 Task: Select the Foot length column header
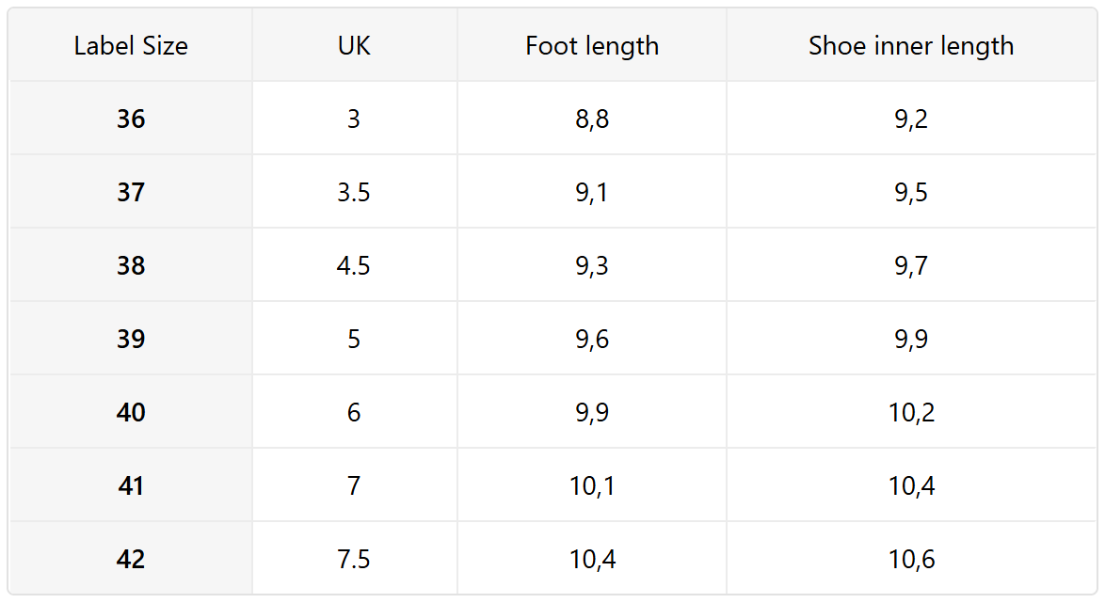tap(592, 46)
